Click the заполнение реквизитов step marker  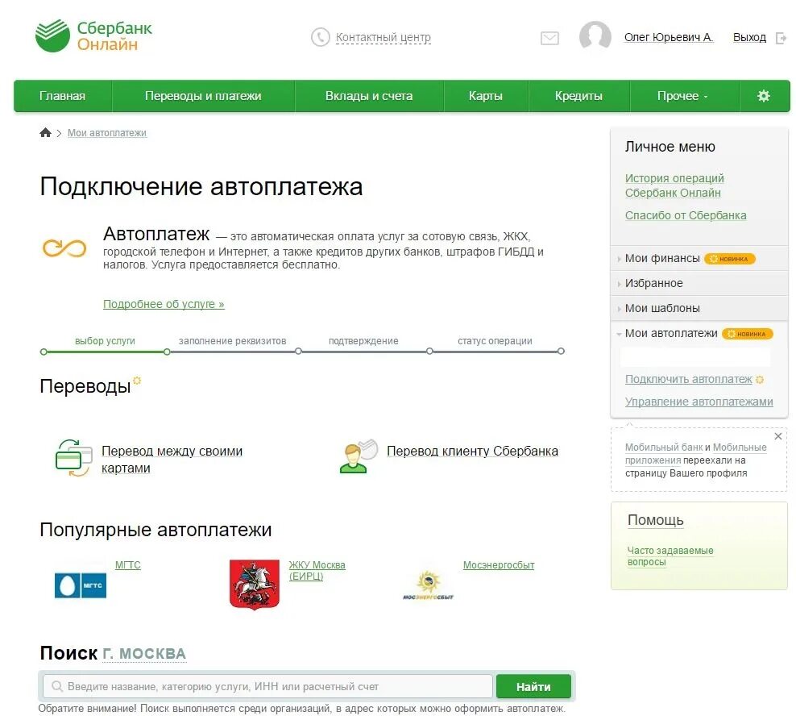pyautogui.click(x=232, y=341)
